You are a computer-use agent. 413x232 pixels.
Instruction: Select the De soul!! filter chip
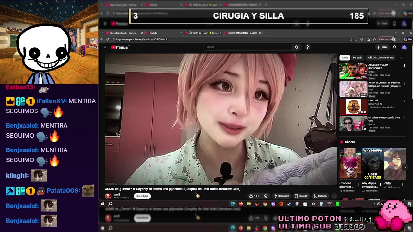pyautogui.click(x=358, y=58)
